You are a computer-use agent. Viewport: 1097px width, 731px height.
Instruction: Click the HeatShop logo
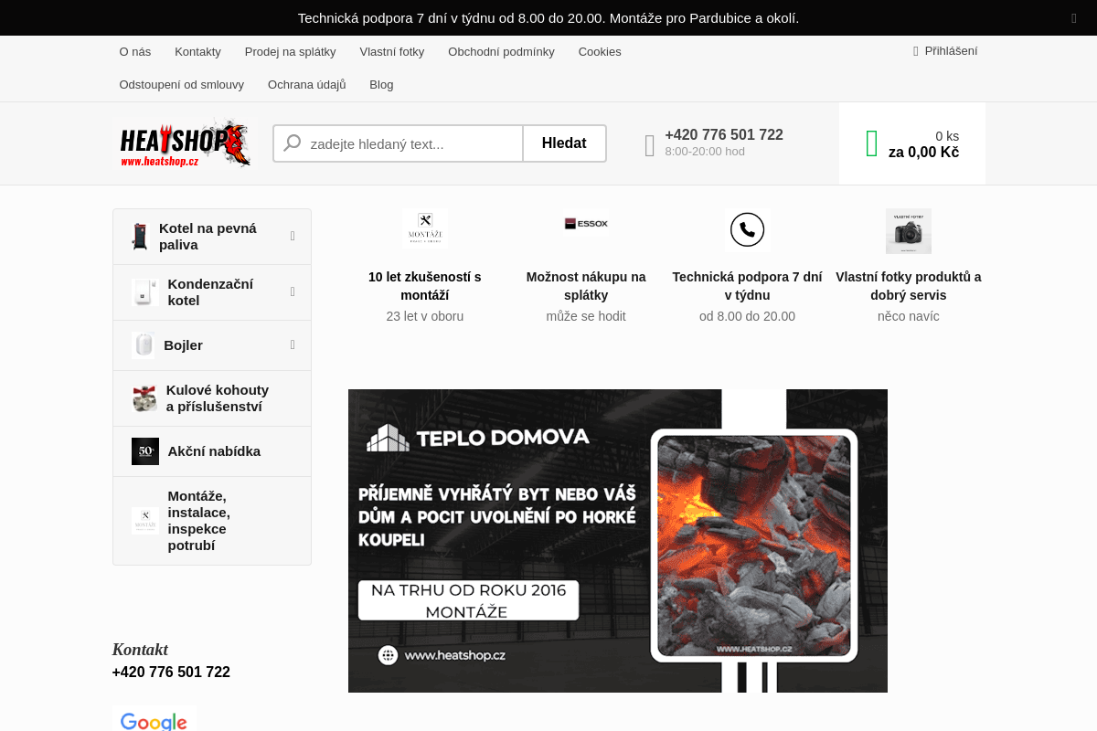(x=186, y=143)
